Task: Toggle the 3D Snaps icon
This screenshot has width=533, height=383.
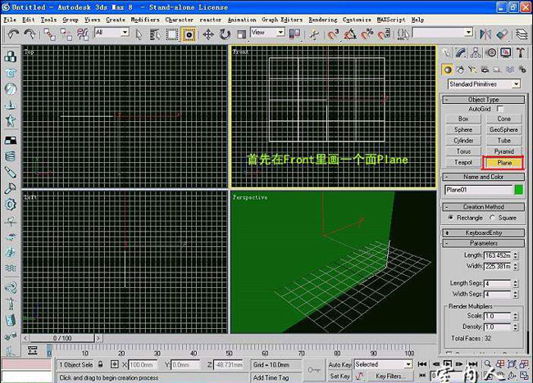Action: tap(333, 34)
